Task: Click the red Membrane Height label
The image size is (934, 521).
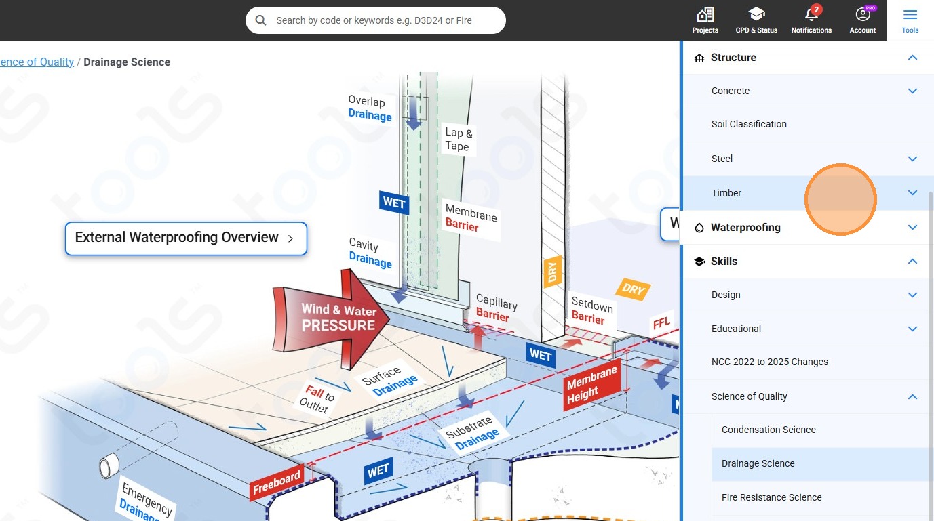Action: point(592,385)
